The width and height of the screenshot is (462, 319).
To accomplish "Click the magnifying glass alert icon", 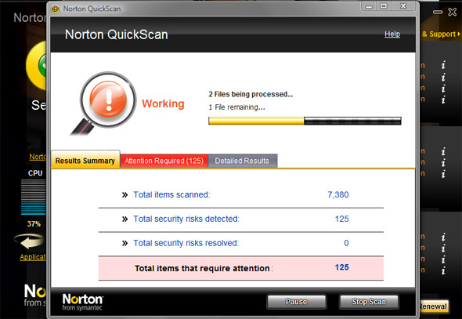I will [x=103, y=103].
